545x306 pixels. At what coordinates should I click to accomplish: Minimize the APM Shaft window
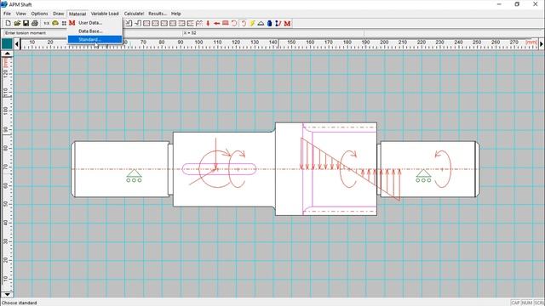pyautogui.click(x=499, y=4)
